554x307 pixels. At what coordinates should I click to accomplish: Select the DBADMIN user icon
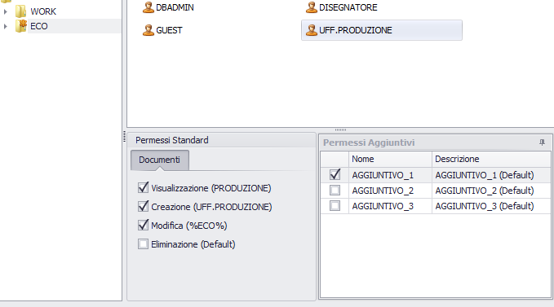pyautogui.click(x=148, y=7)
